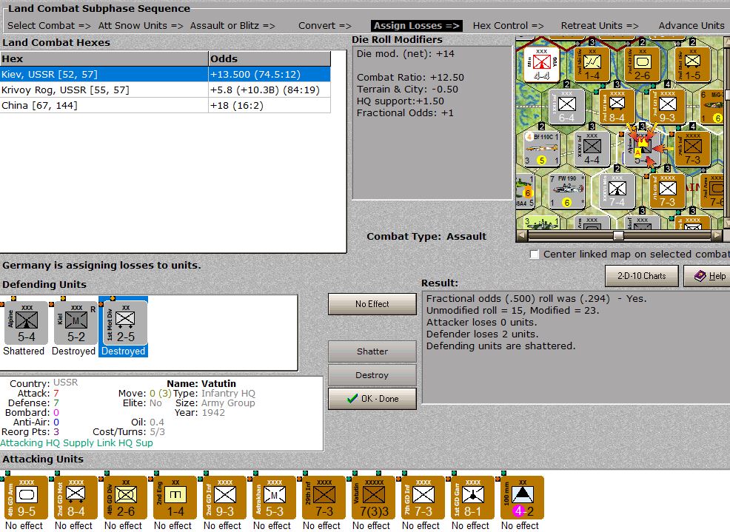Click the FW 190 A-2 aircraft counter on map
The height and width of the screenshot is (532, 730).
point(566,191)
